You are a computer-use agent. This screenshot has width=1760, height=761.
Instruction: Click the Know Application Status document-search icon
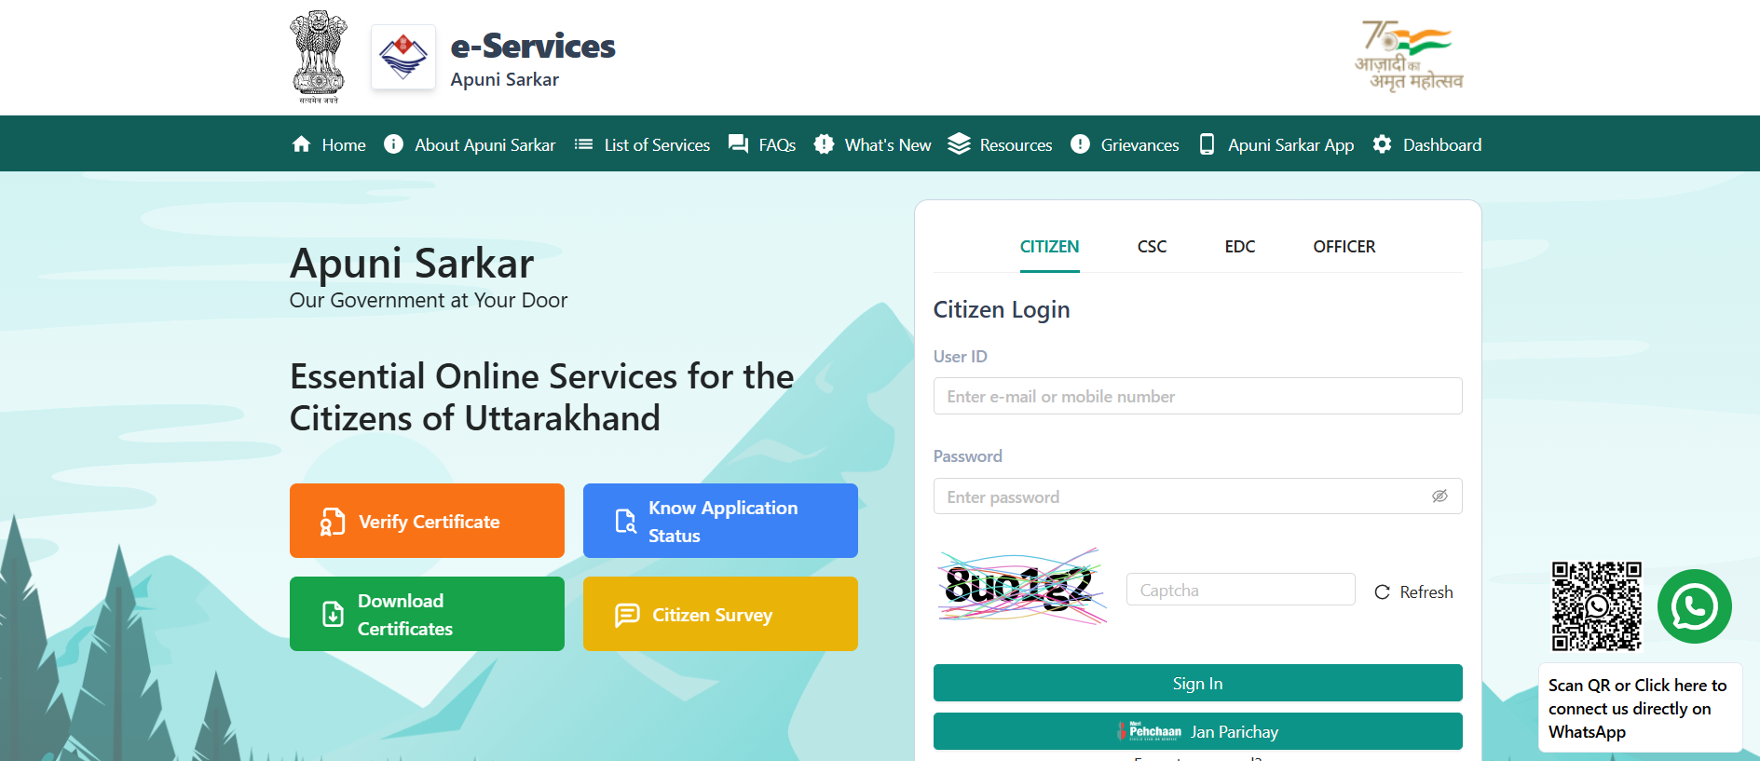pyautogui.click(x=625, y=521)
